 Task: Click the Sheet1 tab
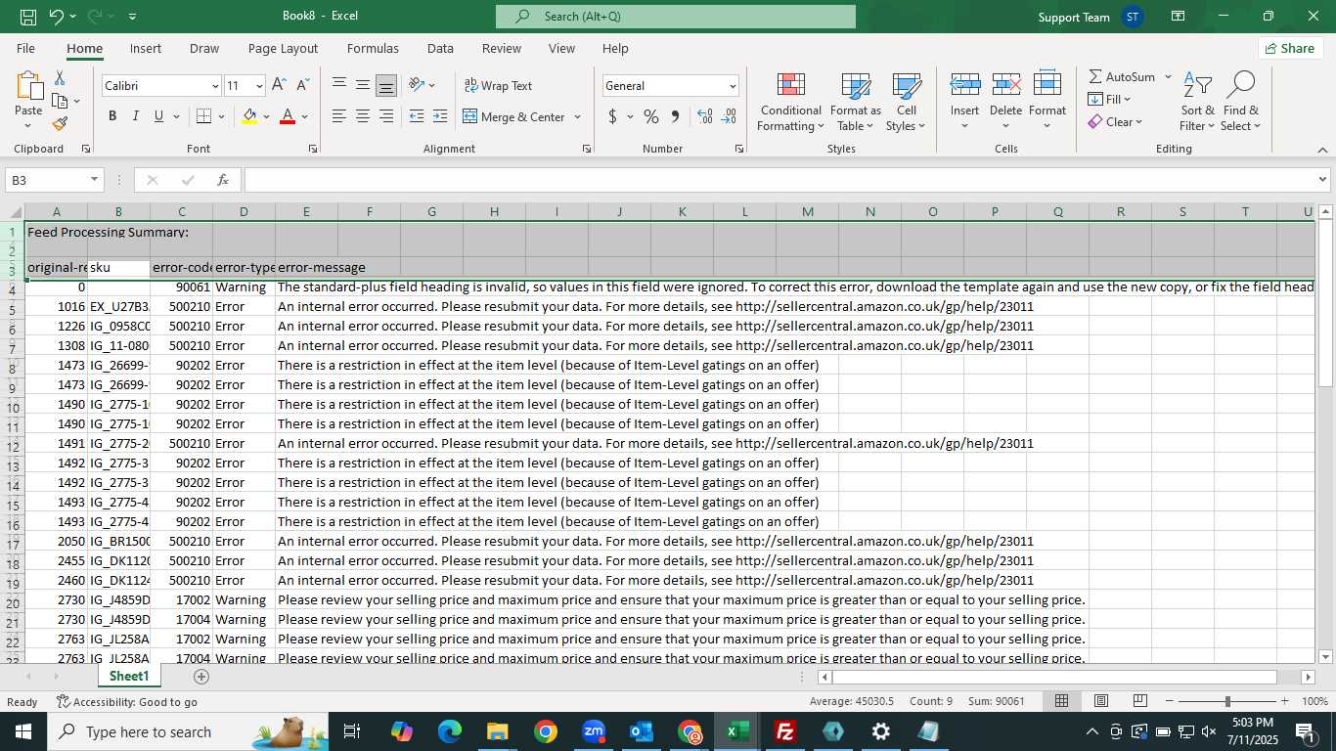pos(129,676)
